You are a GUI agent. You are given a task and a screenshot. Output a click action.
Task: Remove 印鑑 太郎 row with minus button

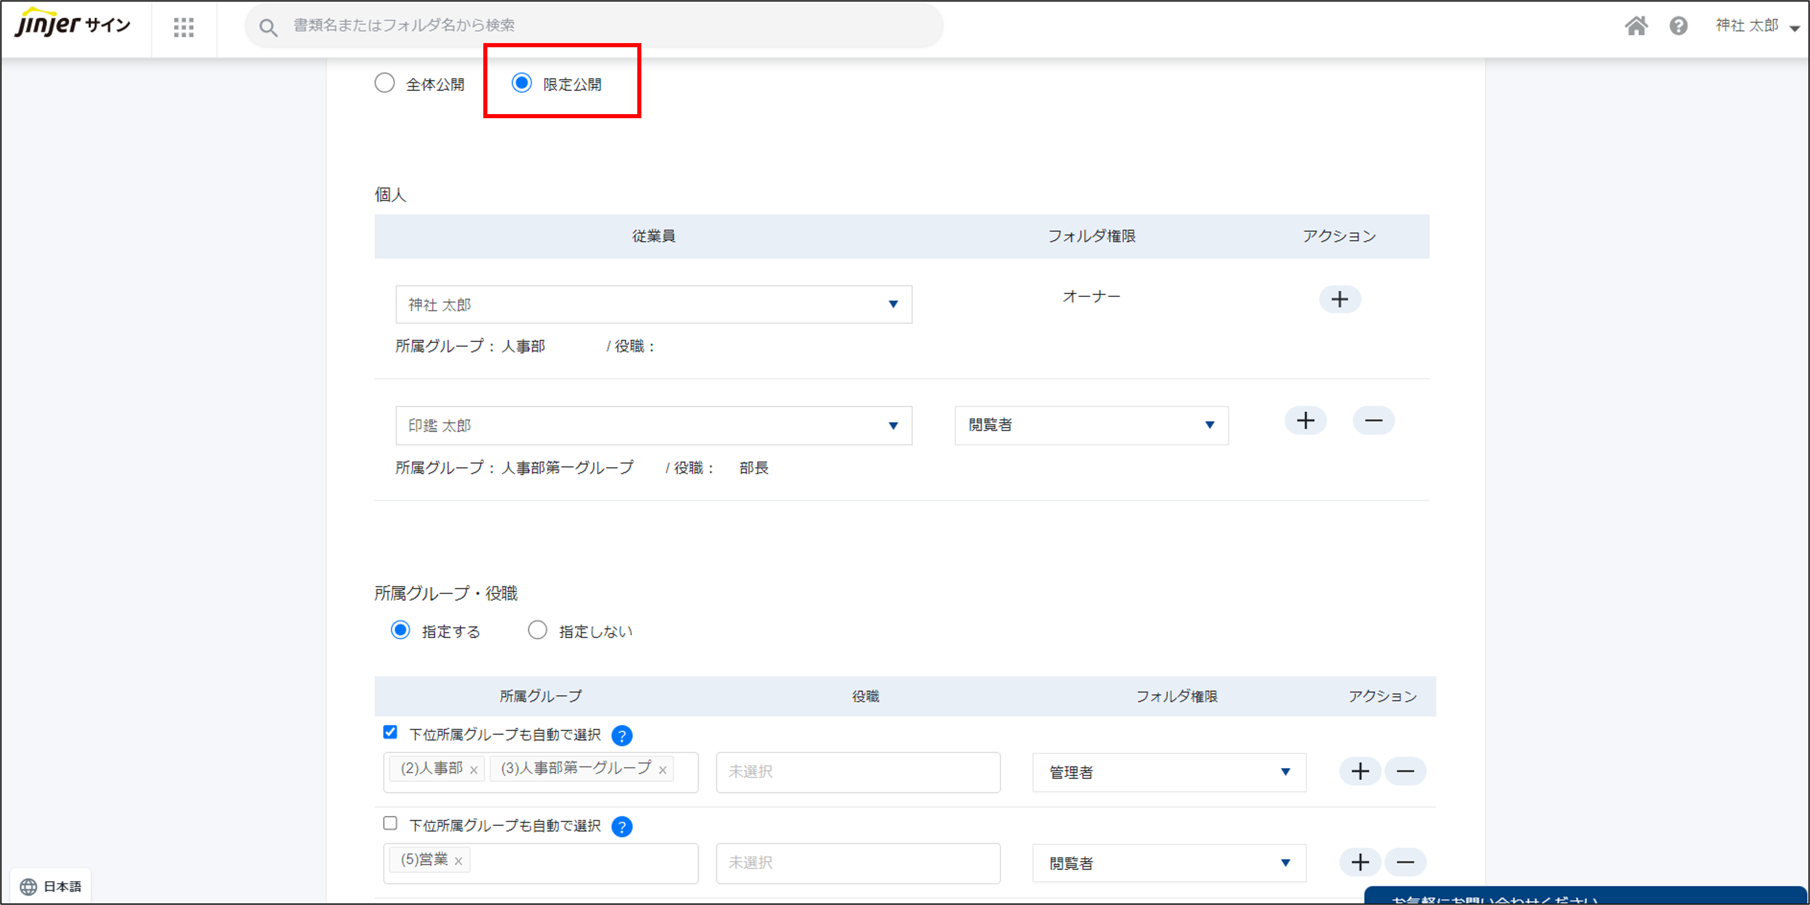tap(1373, 421)
